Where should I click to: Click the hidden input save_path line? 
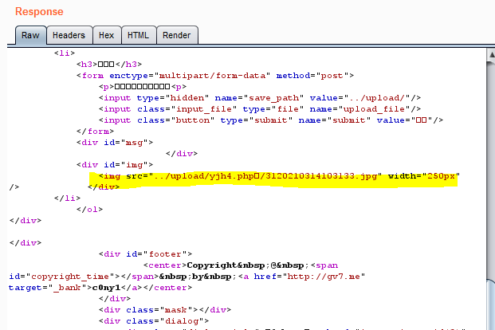(260, 98)
